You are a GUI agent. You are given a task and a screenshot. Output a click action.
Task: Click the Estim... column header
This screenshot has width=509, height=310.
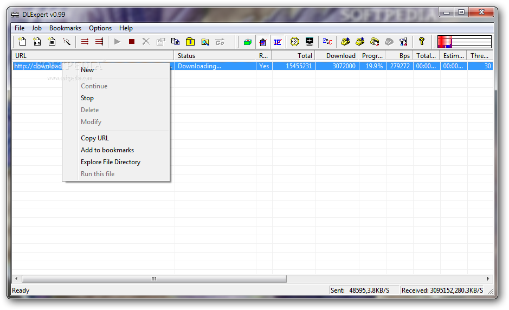coord(453,55)
